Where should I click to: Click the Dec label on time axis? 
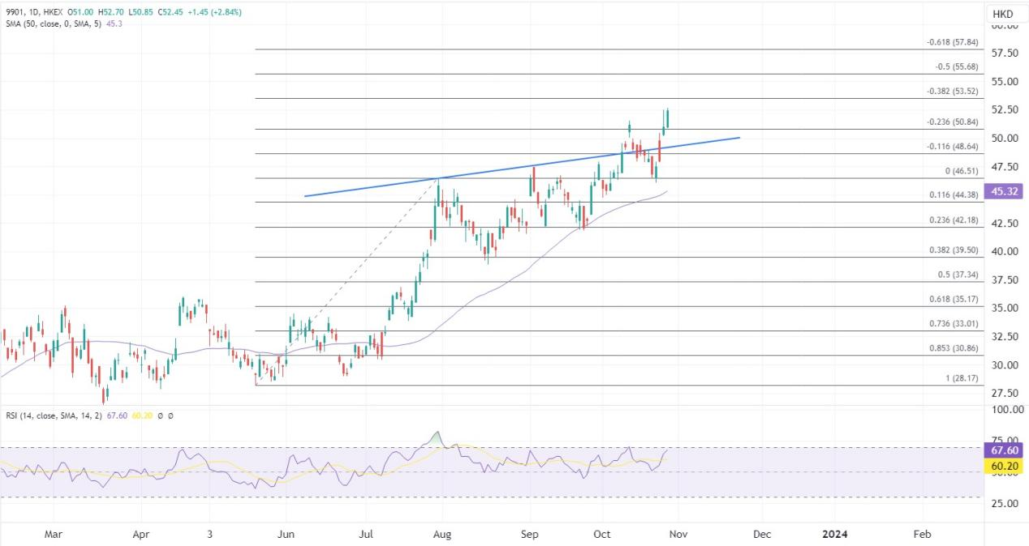coord(762,535)
